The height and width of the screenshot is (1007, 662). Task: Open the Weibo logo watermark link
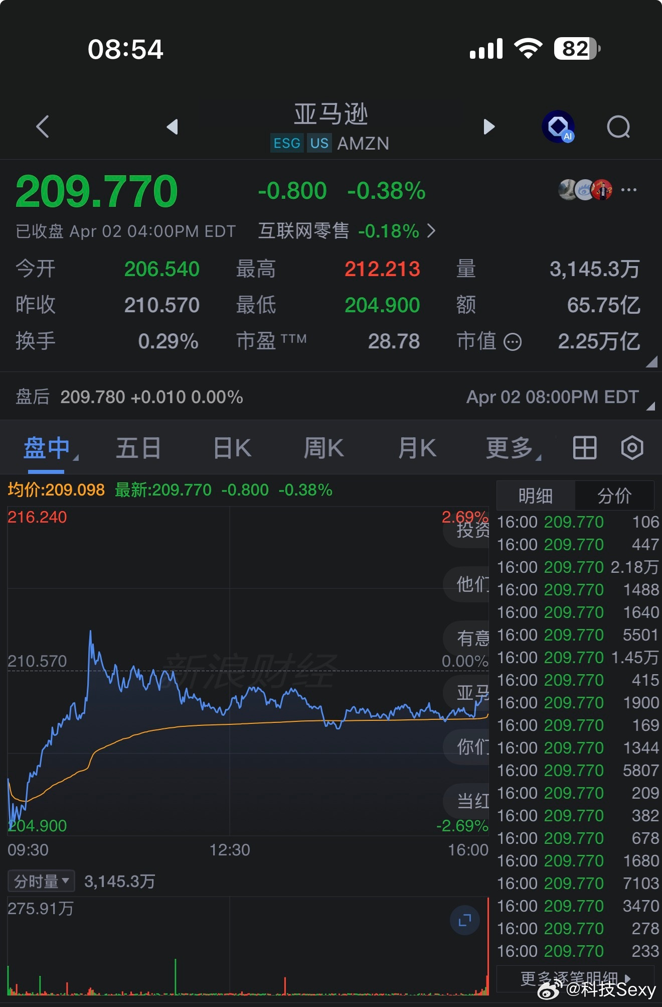click(x=550, y=989)
